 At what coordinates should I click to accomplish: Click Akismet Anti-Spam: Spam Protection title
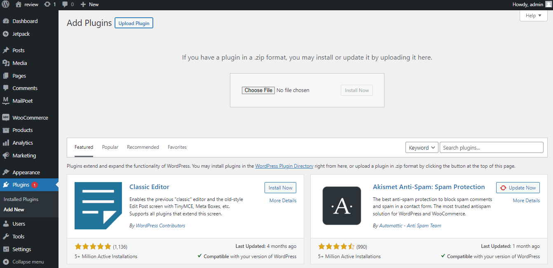(x=429, y=187)
